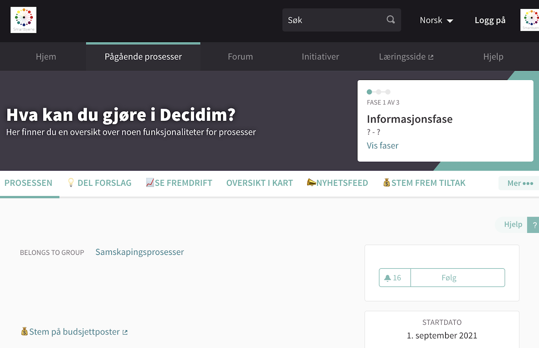Viewport: 539px width, 348px height.
Task: Click the chart icon for Se fremdrift
Action: click(150, 182)
